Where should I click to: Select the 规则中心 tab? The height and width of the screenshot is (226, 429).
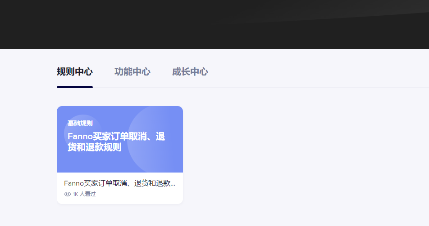[75, 72]
